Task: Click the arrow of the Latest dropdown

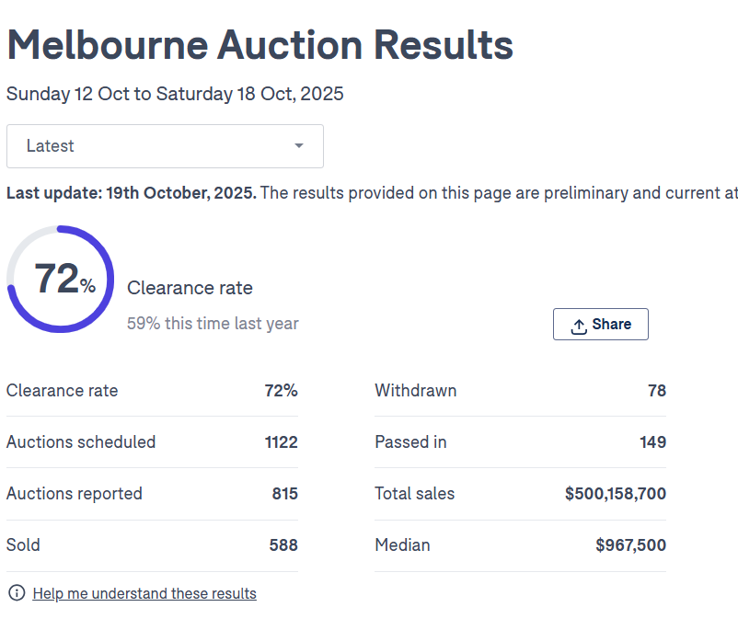Action: coord(298,146)
